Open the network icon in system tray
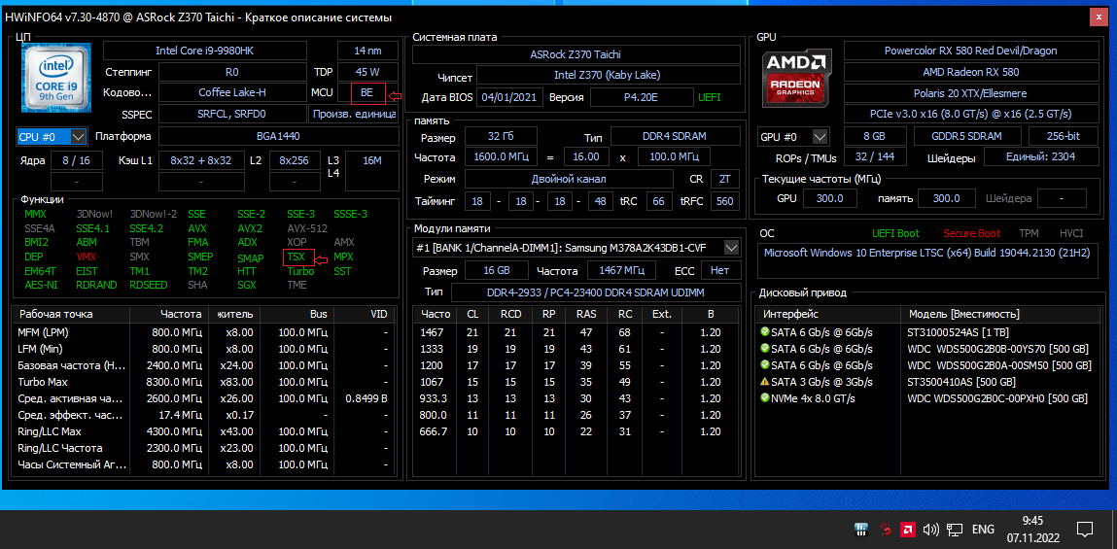This screenshot has height=549, width=1117. [x=955, y=529]
